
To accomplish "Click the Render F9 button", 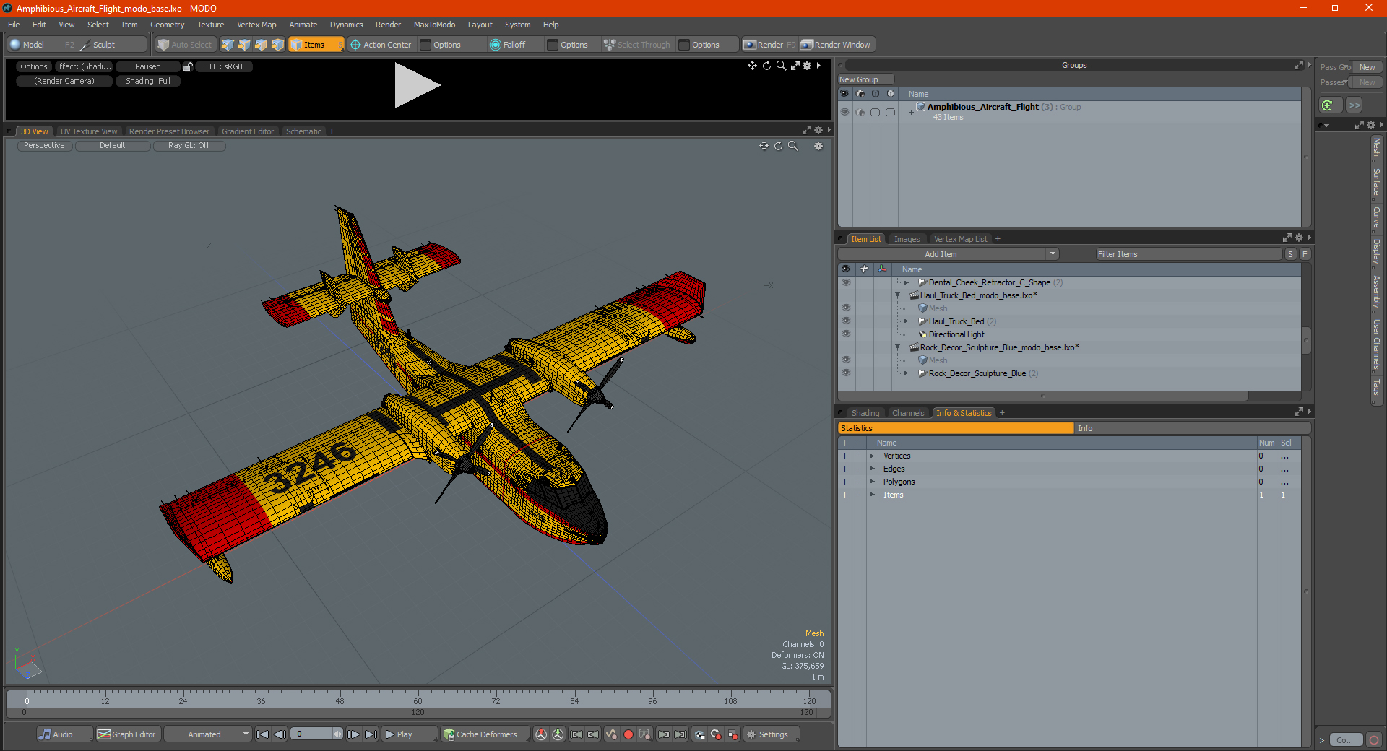I will 769,45.
